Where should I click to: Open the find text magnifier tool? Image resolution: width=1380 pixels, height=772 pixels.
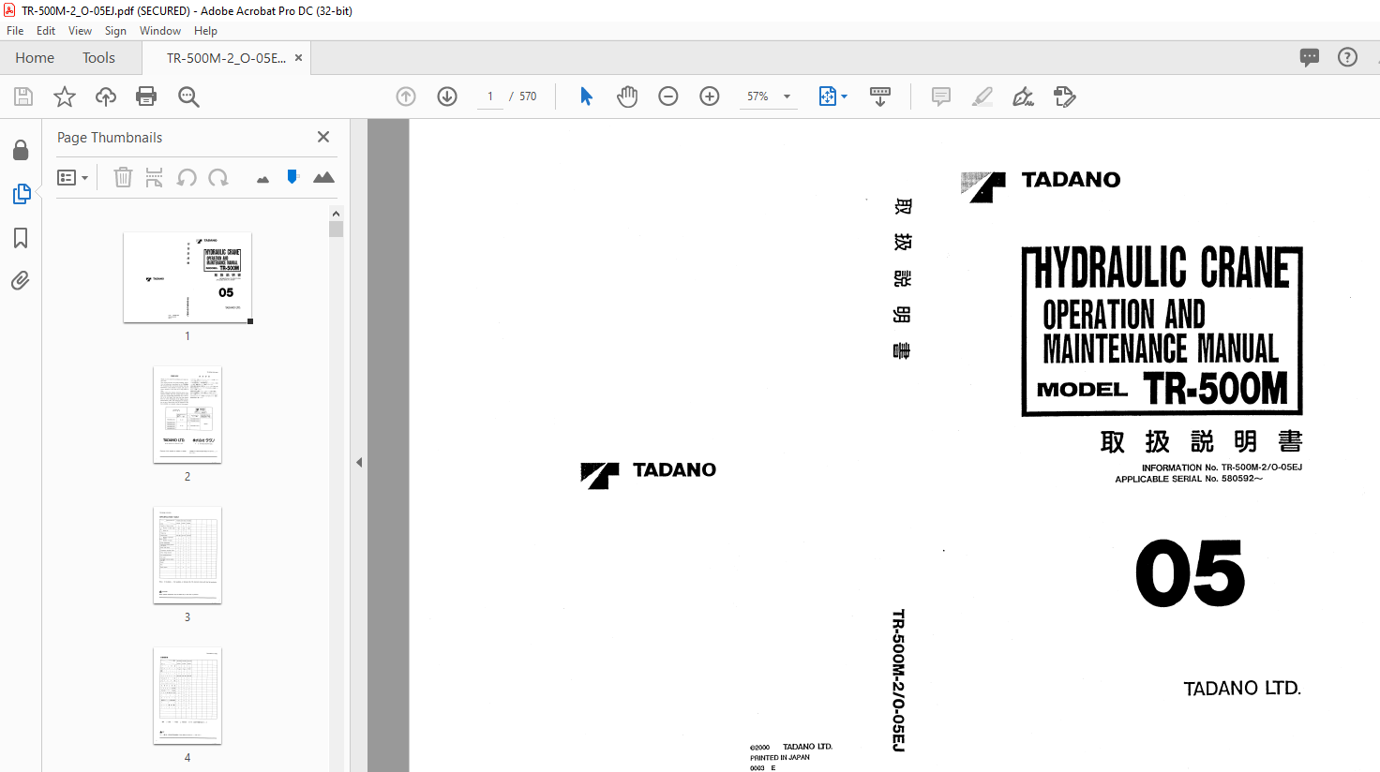click(188, 96)
